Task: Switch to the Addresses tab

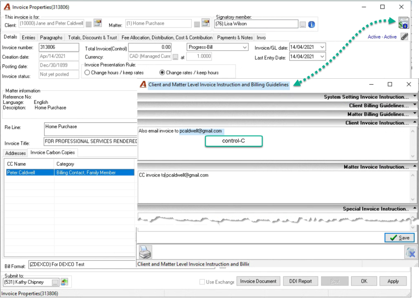Action: [15, 153]
